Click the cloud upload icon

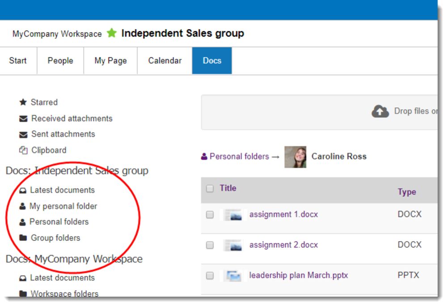pyautogui.click(x=380, y=112)
